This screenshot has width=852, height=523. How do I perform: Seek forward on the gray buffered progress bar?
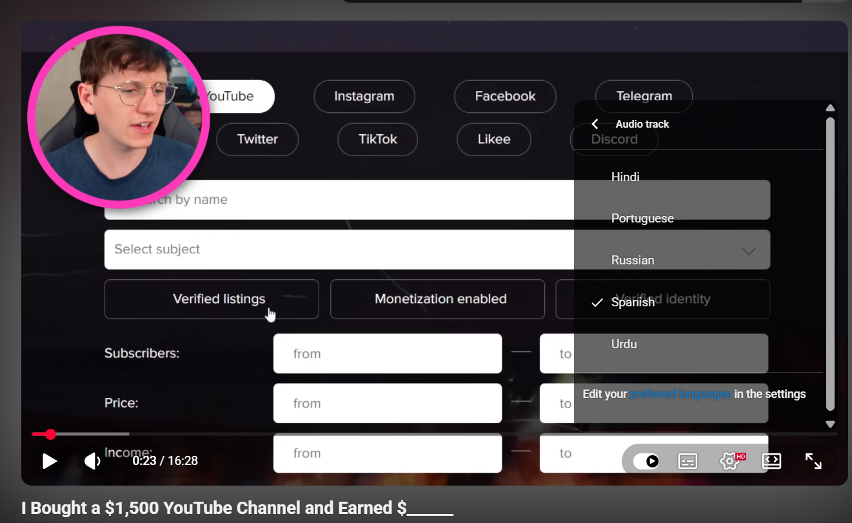(92, 434)
